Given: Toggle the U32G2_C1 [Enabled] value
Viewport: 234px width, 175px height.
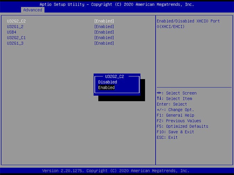Looking at the screenshot, I should (104, 38).
